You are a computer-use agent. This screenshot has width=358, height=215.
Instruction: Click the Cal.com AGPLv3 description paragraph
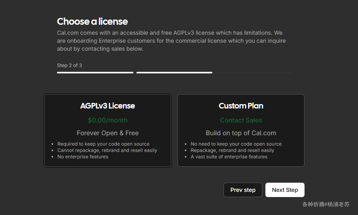click(x=171, y=41)
